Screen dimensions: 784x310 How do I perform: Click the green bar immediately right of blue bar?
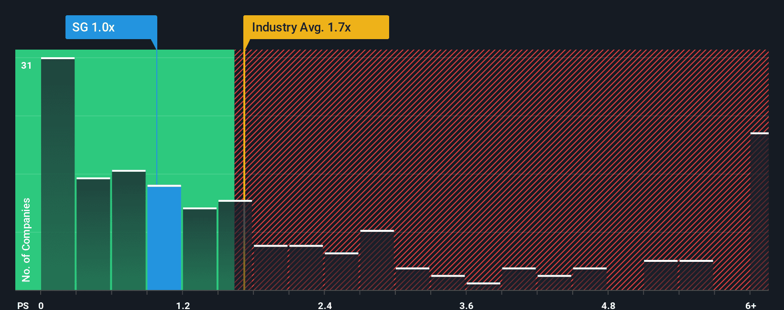click(200, 249)
